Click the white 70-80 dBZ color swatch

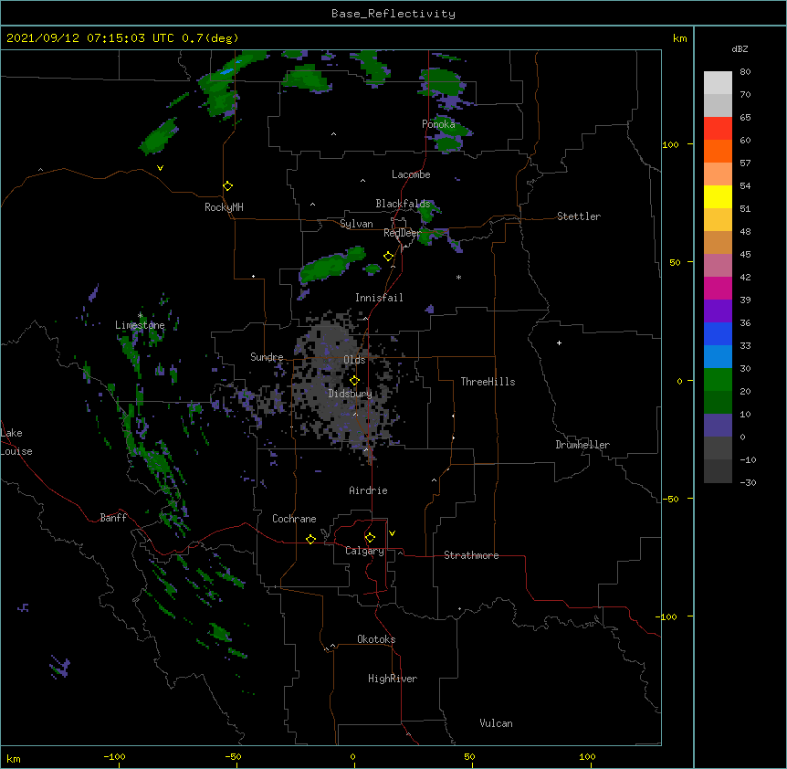click(x=718, y=83)
